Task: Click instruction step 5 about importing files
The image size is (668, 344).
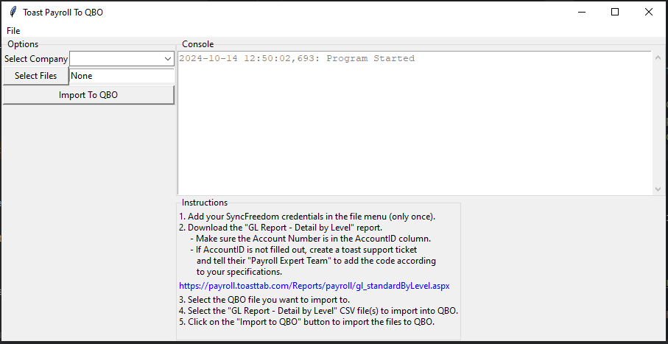Action: (x=306, y=322)
